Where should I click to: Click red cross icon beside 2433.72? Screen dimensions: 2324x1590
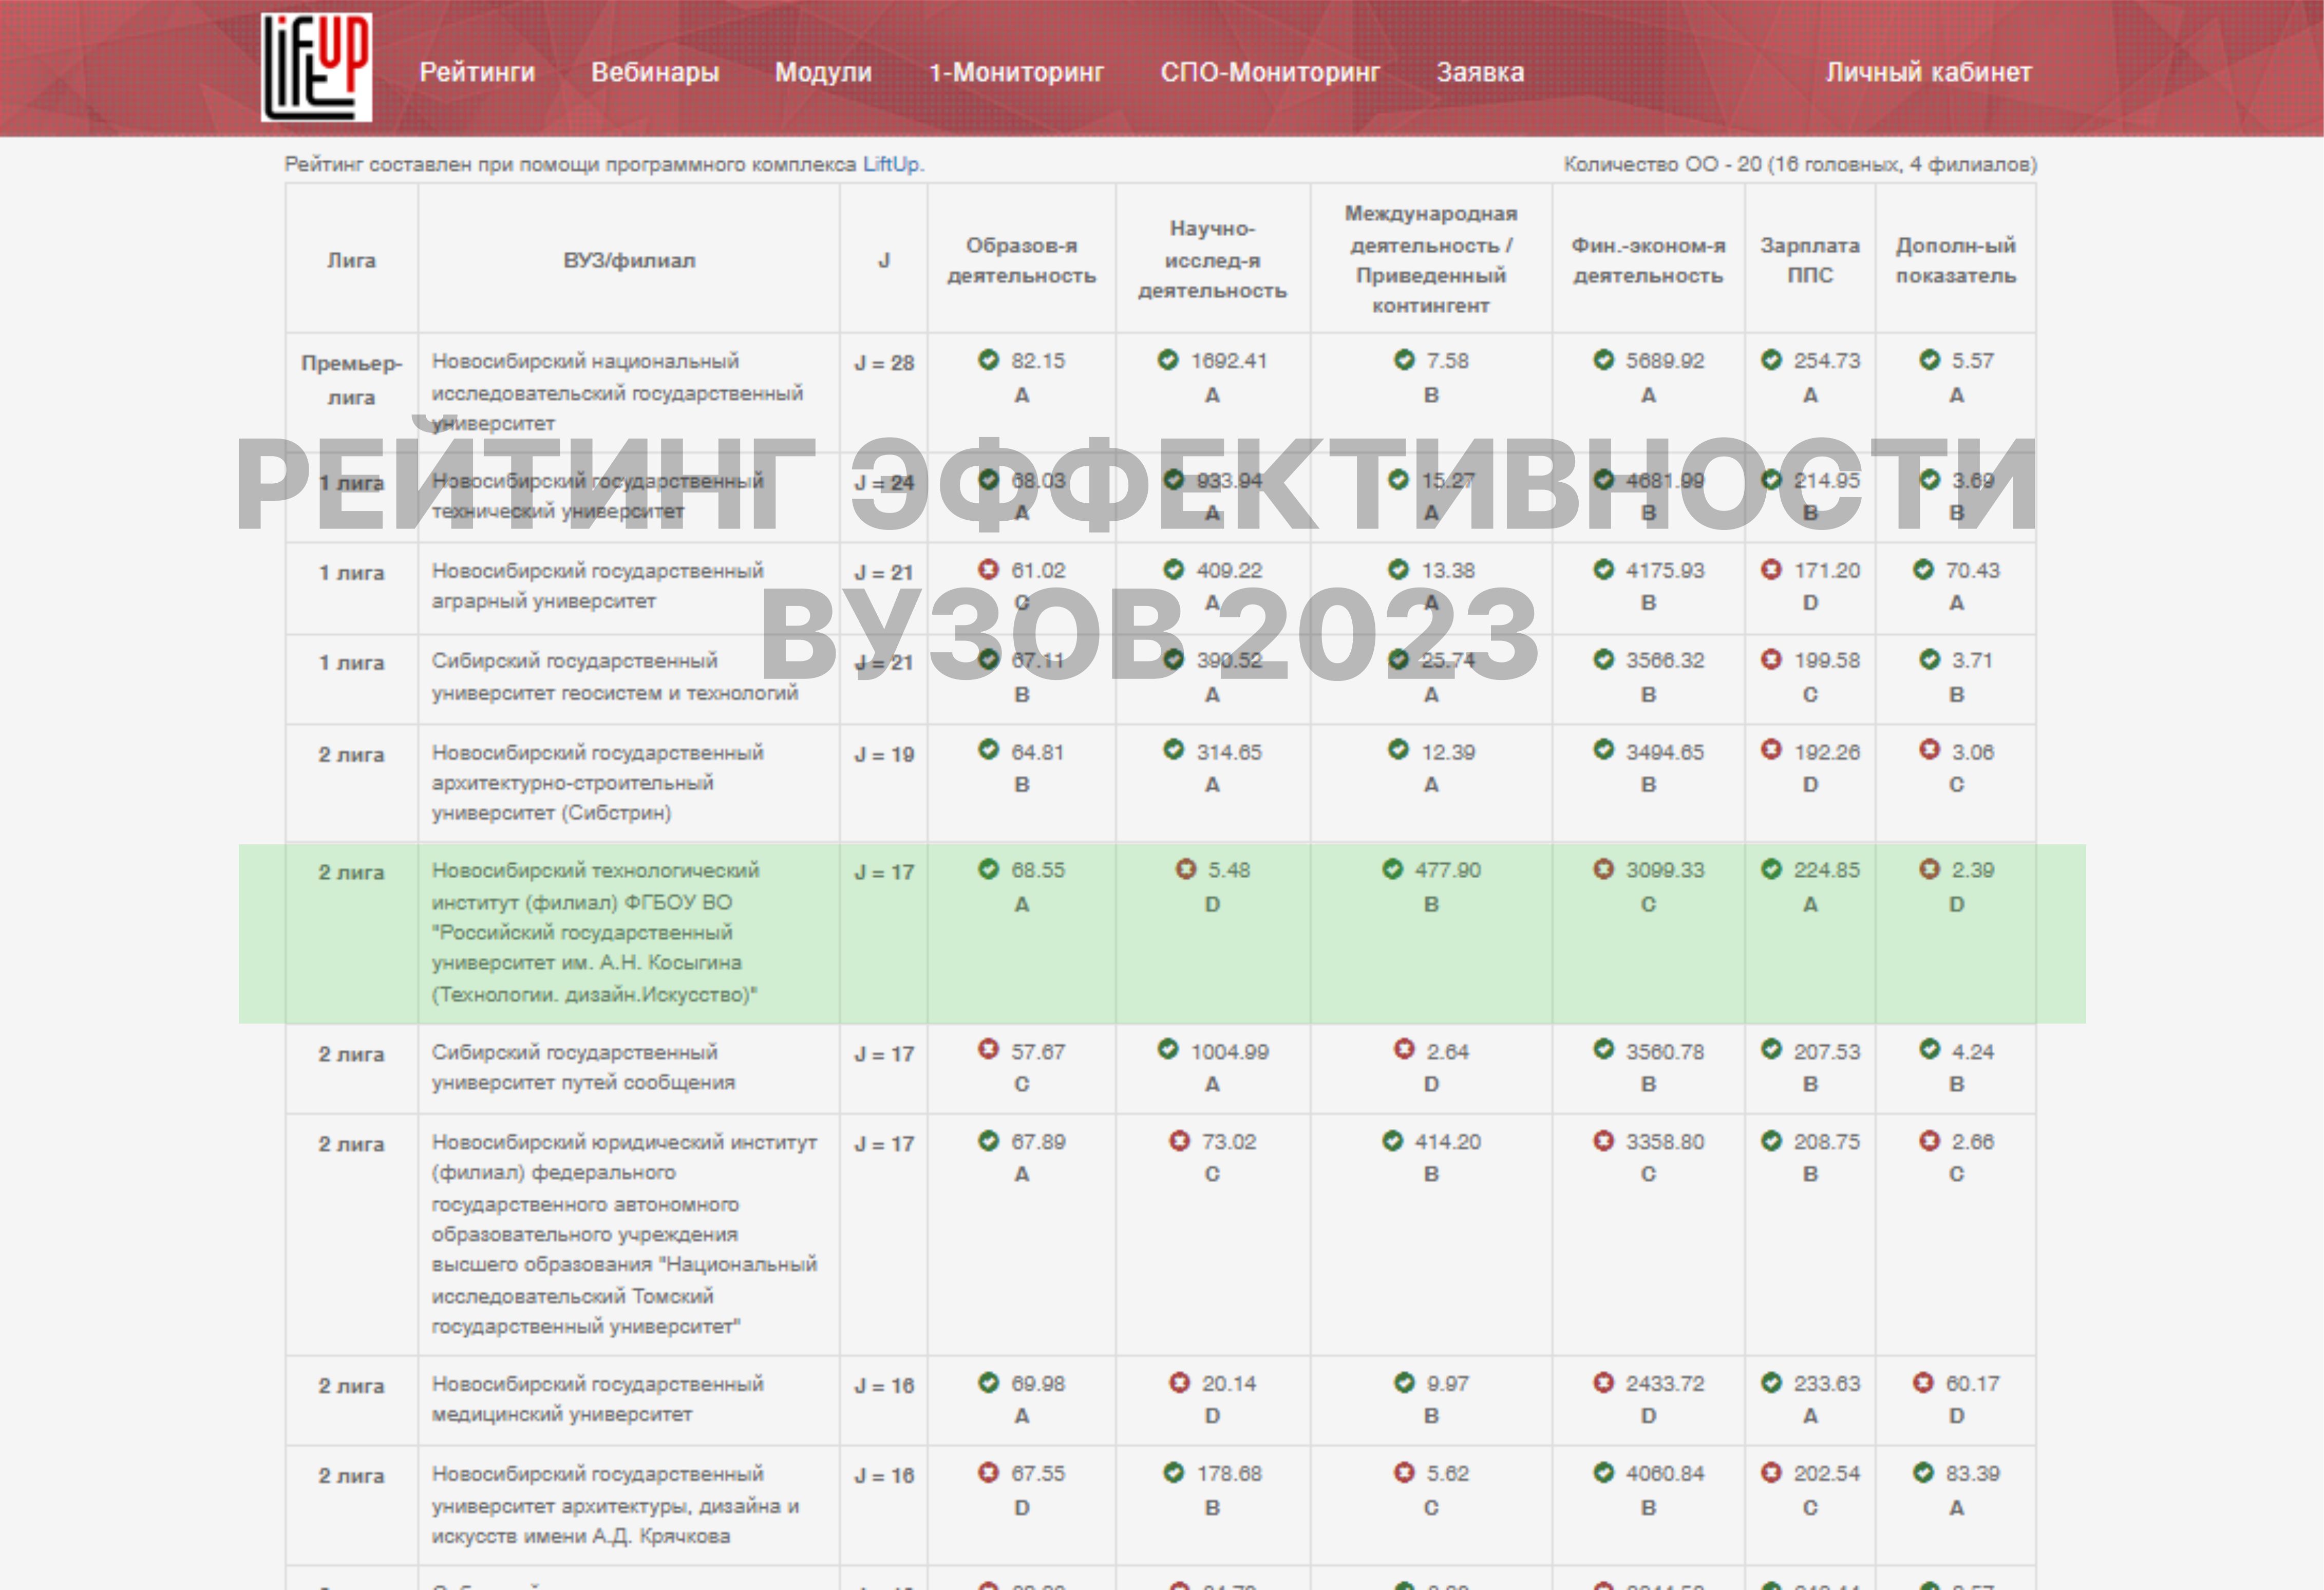pos(1603,1383)
